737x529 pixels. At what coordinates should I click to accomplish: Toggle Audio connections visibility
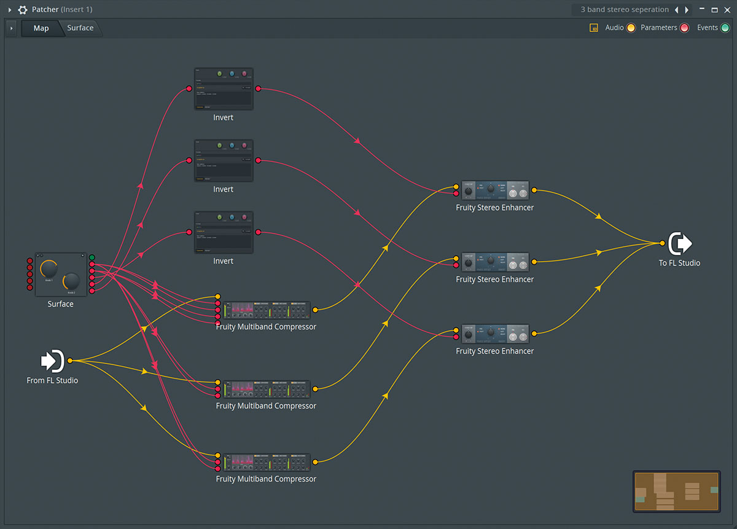point(631,28)
